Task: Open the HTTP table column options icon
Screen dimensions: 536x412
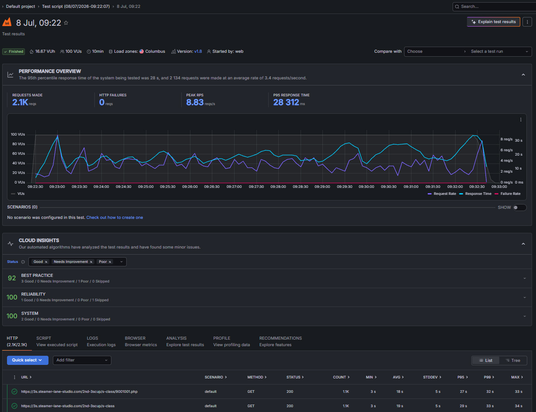Action: point(14,377)
